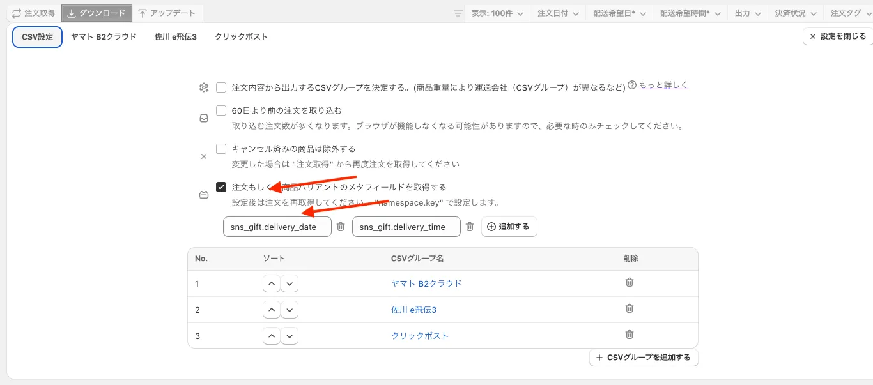Click trash icon for クリックポスト row
This screenshot has width=873, height=385.
[x=630, y=335]
